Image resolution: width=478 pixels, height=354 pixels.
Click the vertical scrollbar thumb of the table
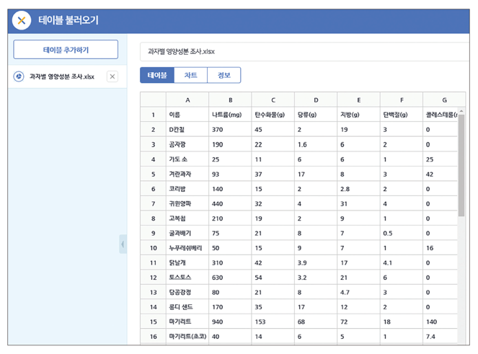coord(461,165)
